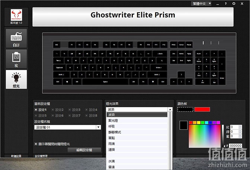
Task: Click the 編輯設定檔 button
Action: [84, 150]
